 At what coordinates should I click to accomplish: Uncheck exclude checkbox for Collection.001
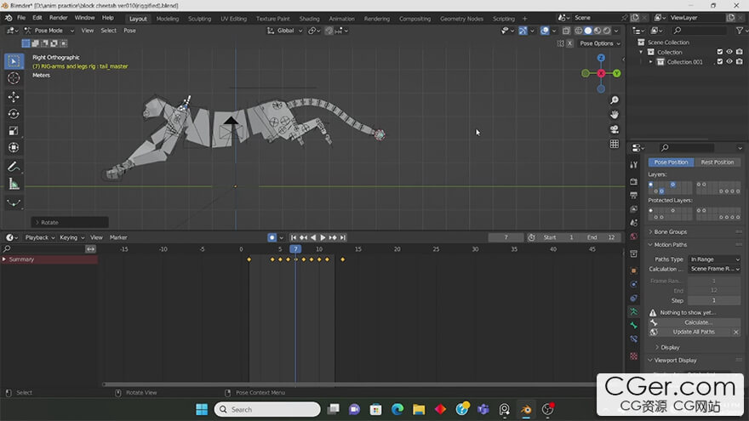tap(720, 61)
